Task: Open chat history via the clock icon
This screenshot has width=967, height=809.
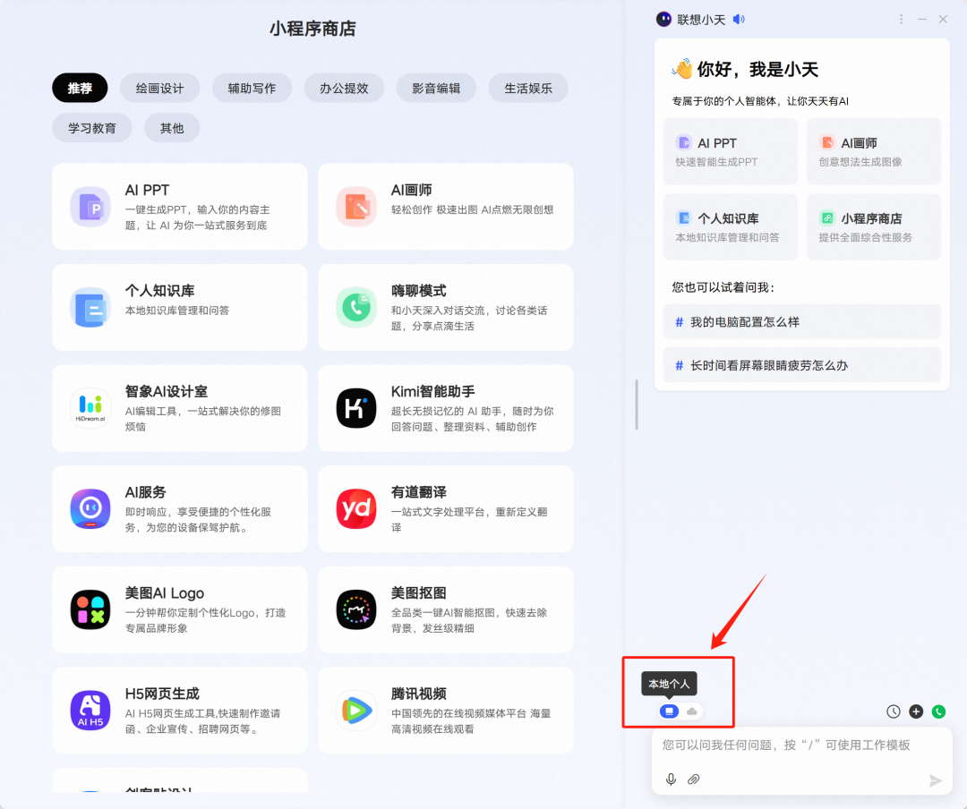Action: [893, 711]
